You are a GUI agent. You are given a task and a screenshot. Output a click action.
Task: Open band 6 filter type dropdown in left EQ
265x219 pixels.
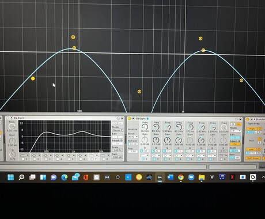point(82,155)
